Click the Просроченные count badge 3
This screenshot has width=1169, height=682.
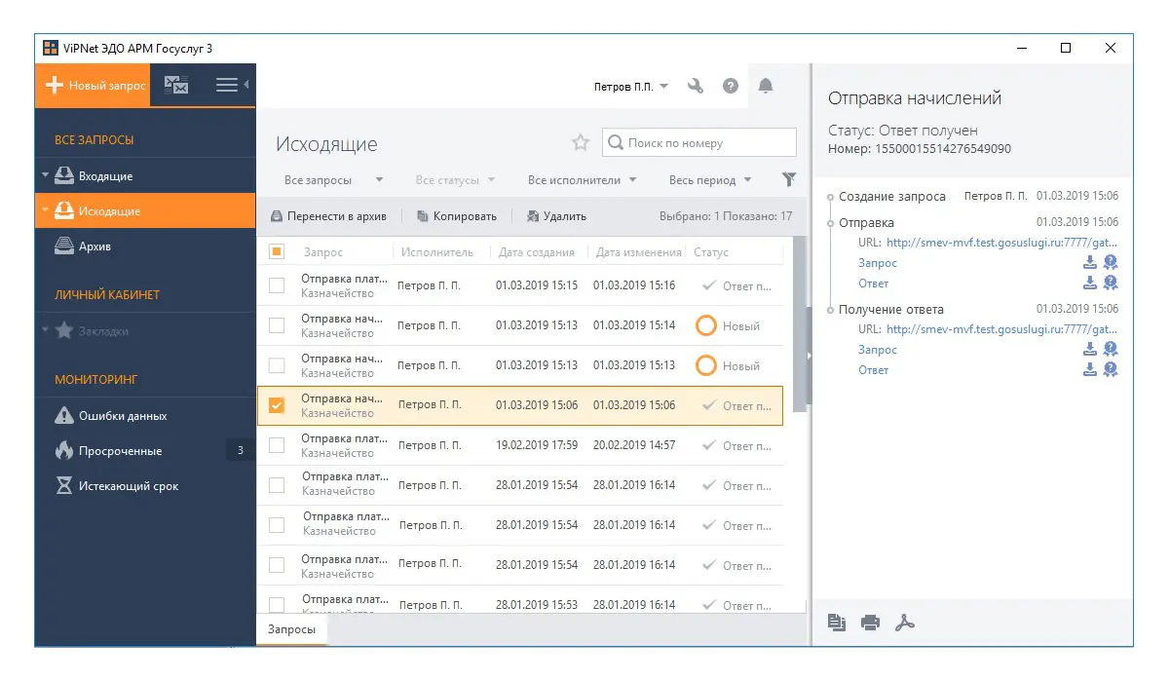[240, 451]
